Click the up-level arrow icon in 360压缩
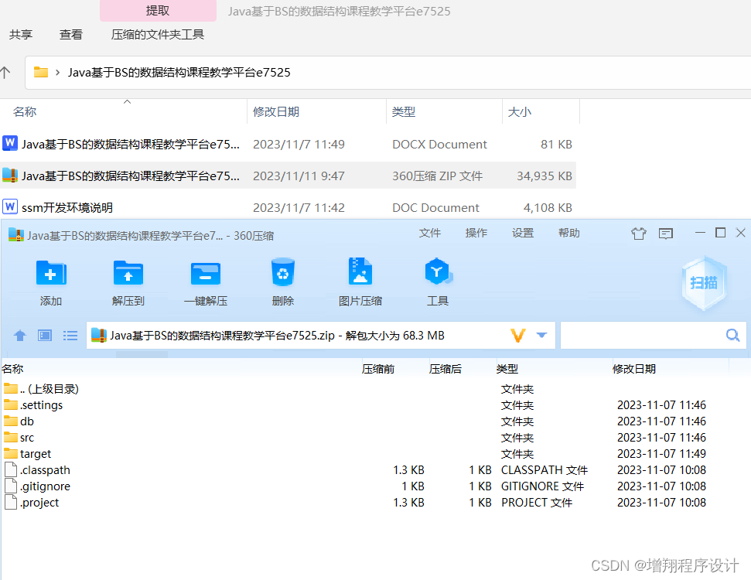 [19, 335]
